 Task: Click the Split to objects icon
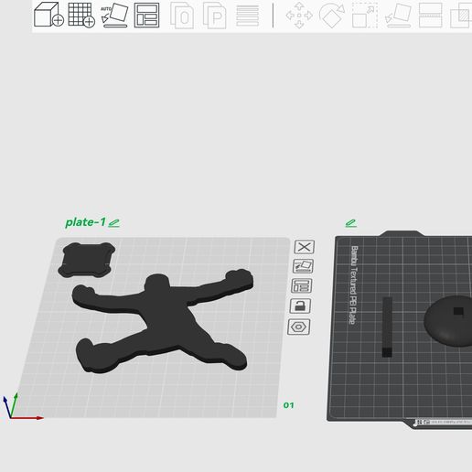pyautogui.click(x=182, y=16)
